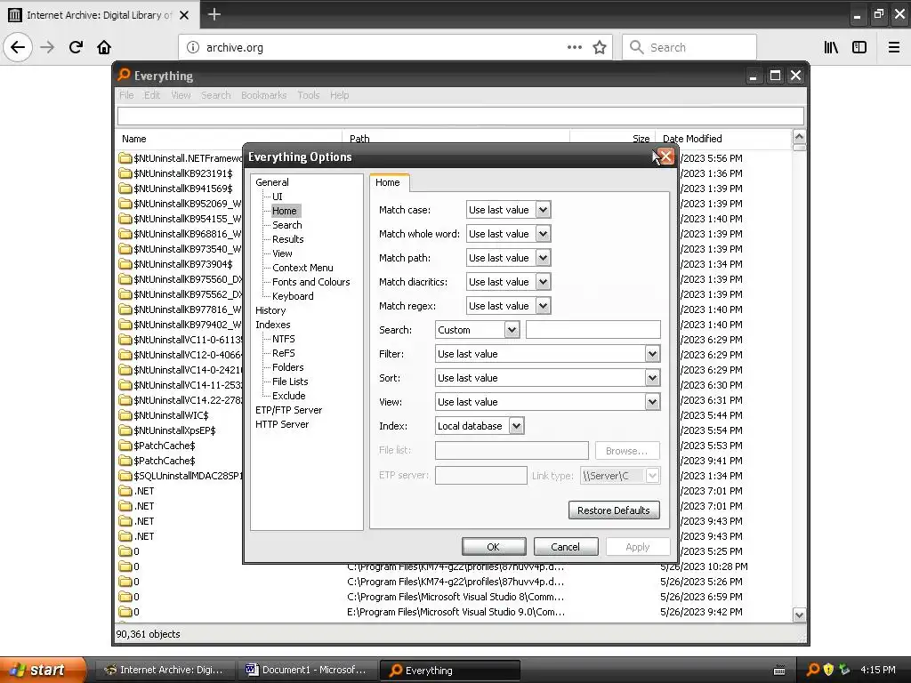Open the Help menu in Everything
This screenshot has width=911, height=683.
(339, 95)
